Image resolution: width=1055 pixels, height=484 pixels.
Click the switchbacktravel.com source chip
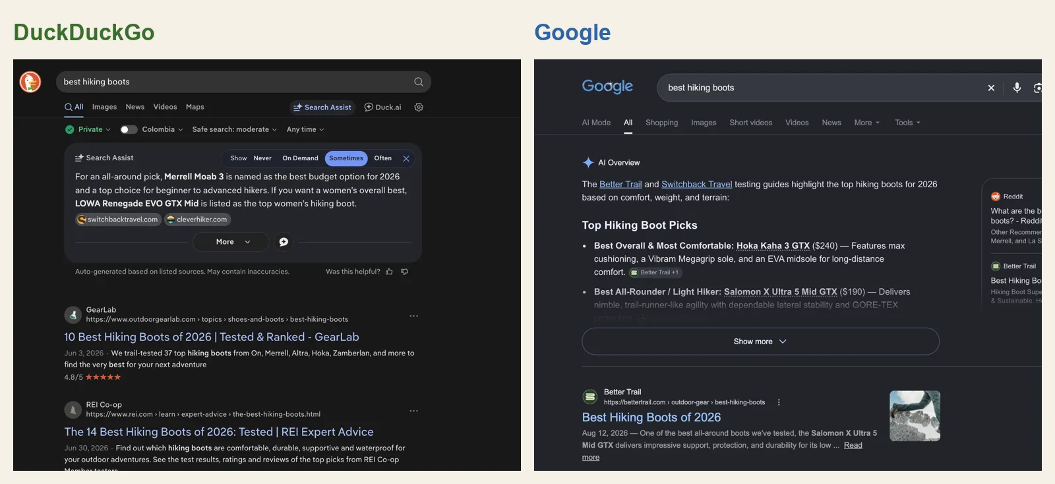119,220
